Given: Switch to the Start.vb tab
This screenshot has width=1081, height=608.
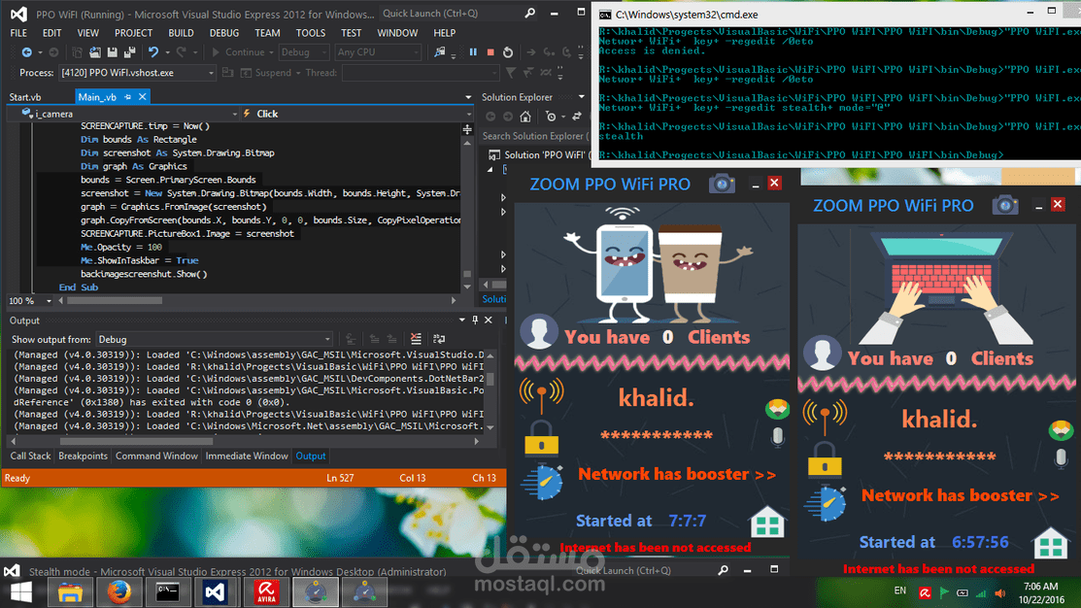Looking at the screenshot, I should 25,97.
